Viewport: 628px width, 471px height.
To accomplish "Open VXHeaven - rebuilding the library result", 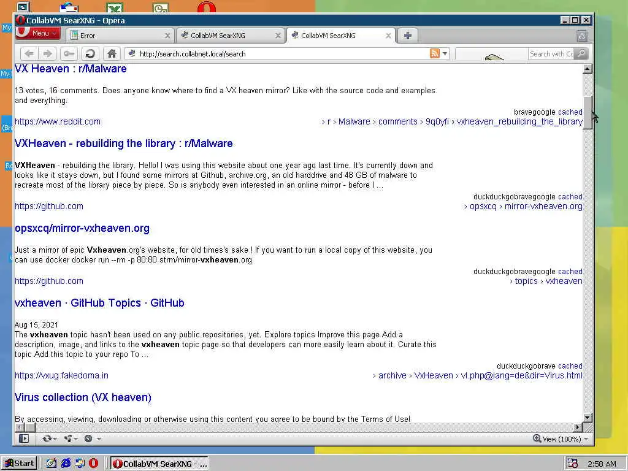I will pyautogui.click(x=124, y=144).
